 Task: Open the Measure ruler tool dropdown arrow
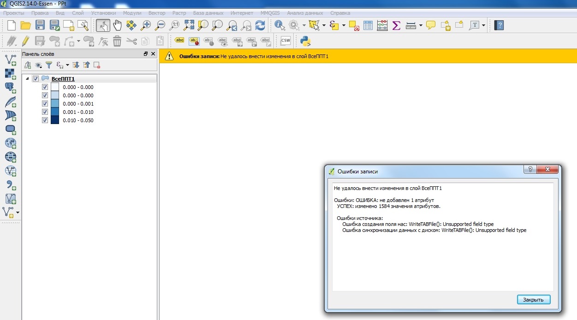(x=420, y=25)
